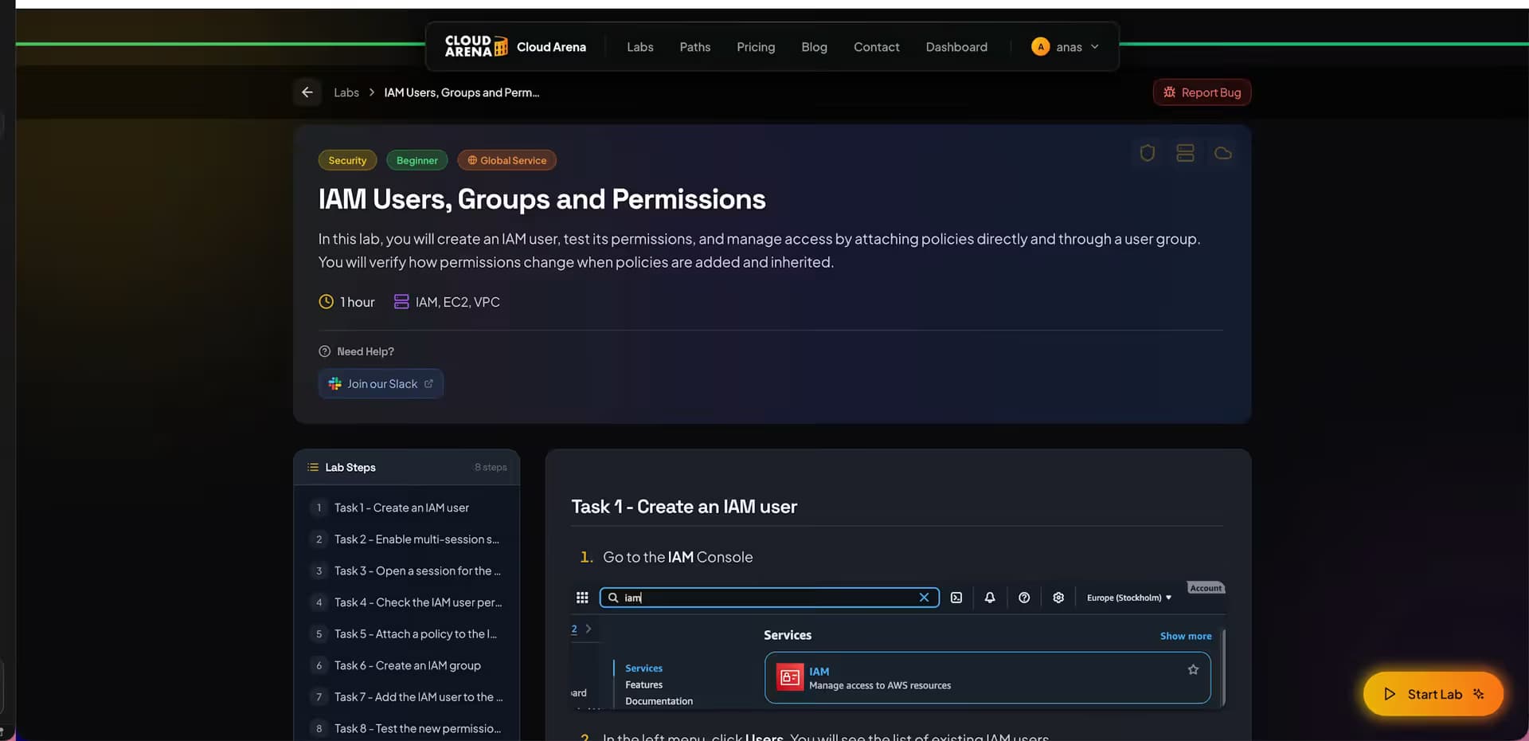Click the shield icon in lab header
1529x741 pixels.
tap(1147, 153)
